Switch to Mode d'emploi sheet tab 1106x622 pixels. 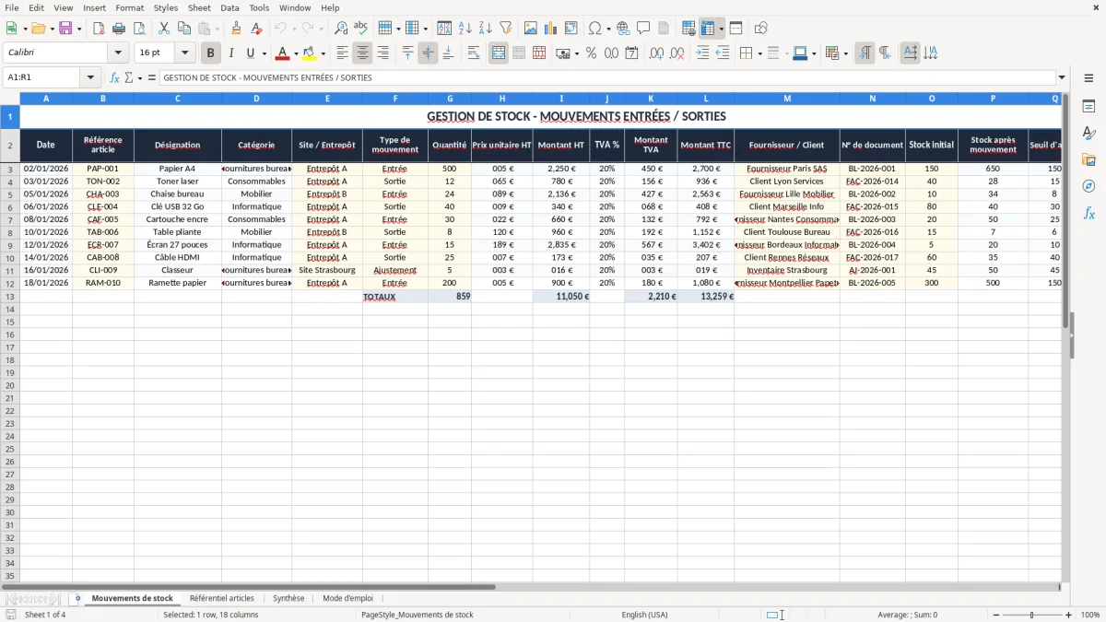[x=347, y=598]
